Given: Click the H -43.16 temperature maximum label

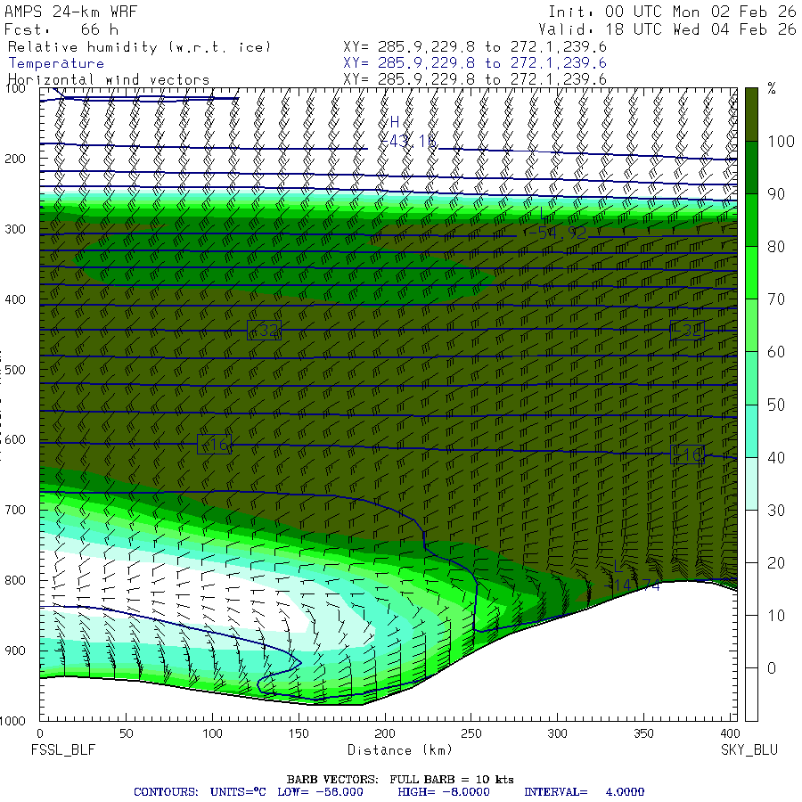Looking at the screenshot, I should pyautogui.click(x=409, y=132).
